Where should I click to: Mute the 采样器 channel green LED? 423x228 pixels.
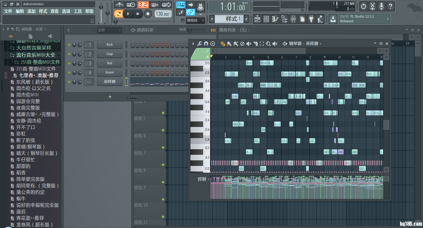coord(69,82)
